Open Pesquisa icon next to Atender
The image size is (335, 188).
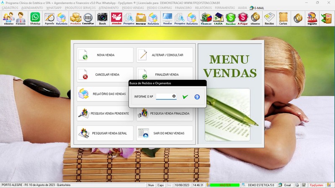[129, 18]
